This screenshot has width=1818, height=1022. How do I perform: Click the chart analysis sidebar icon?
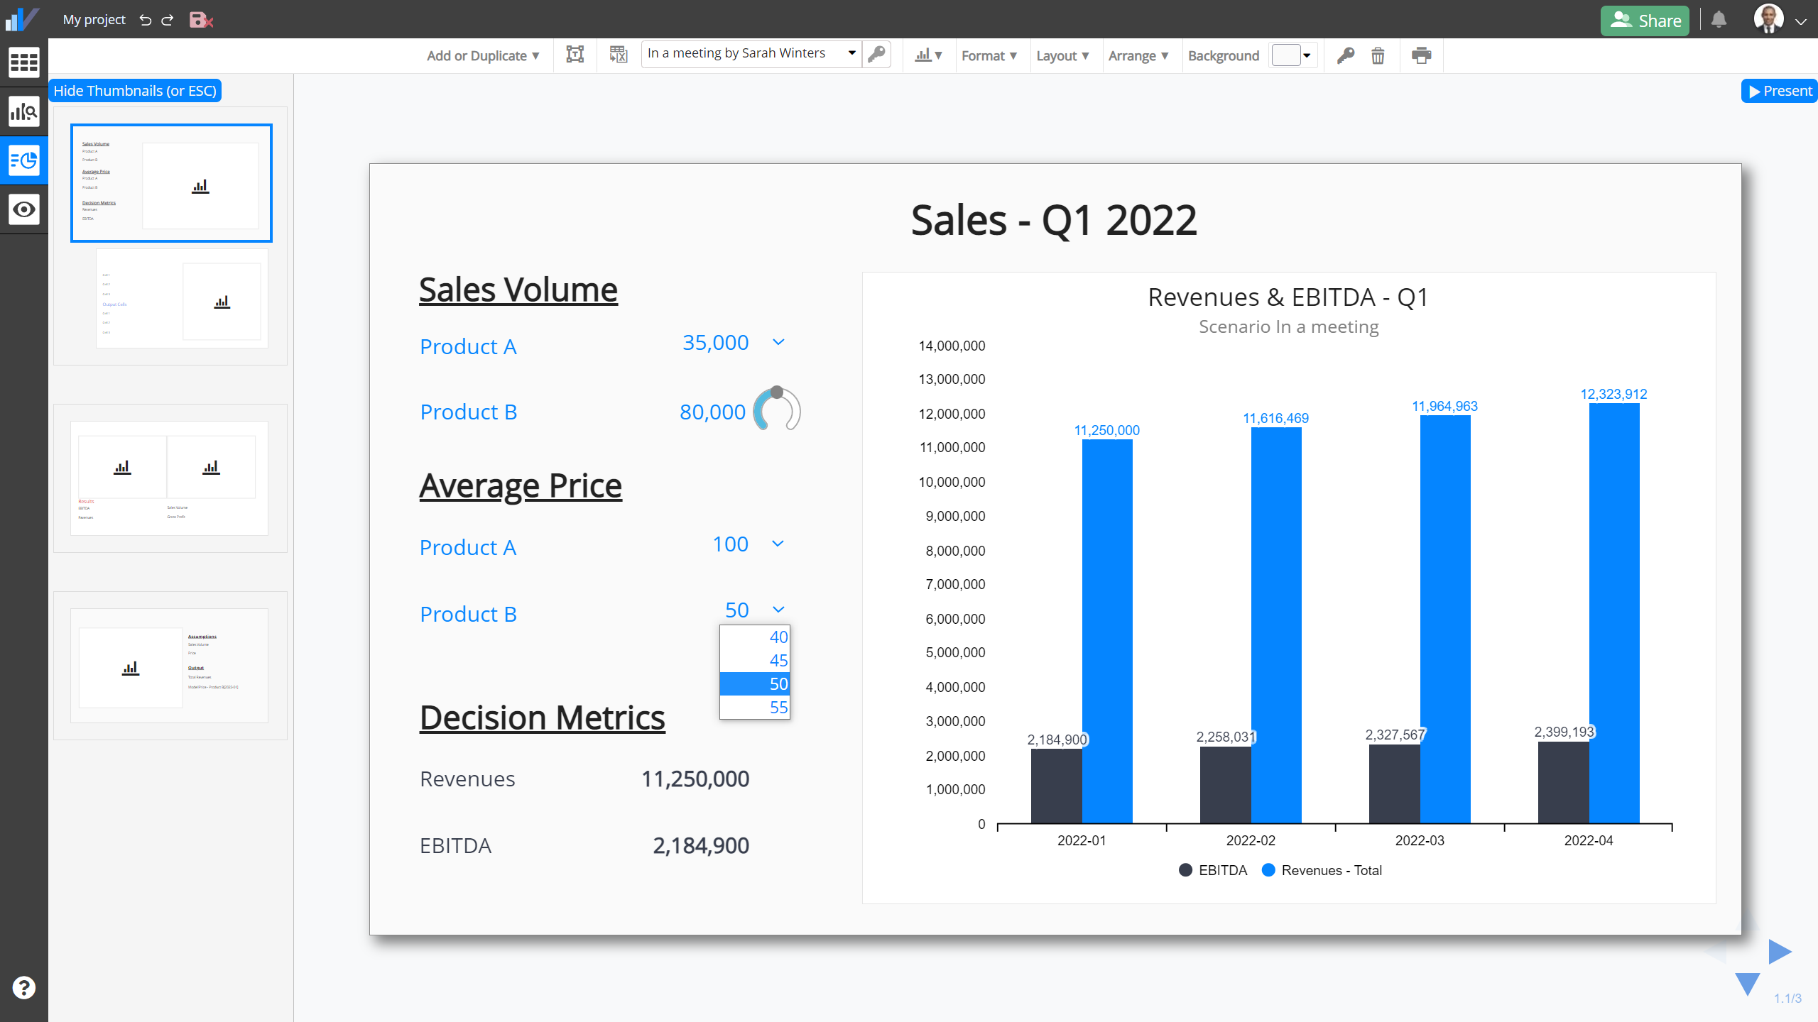point(23,111)
